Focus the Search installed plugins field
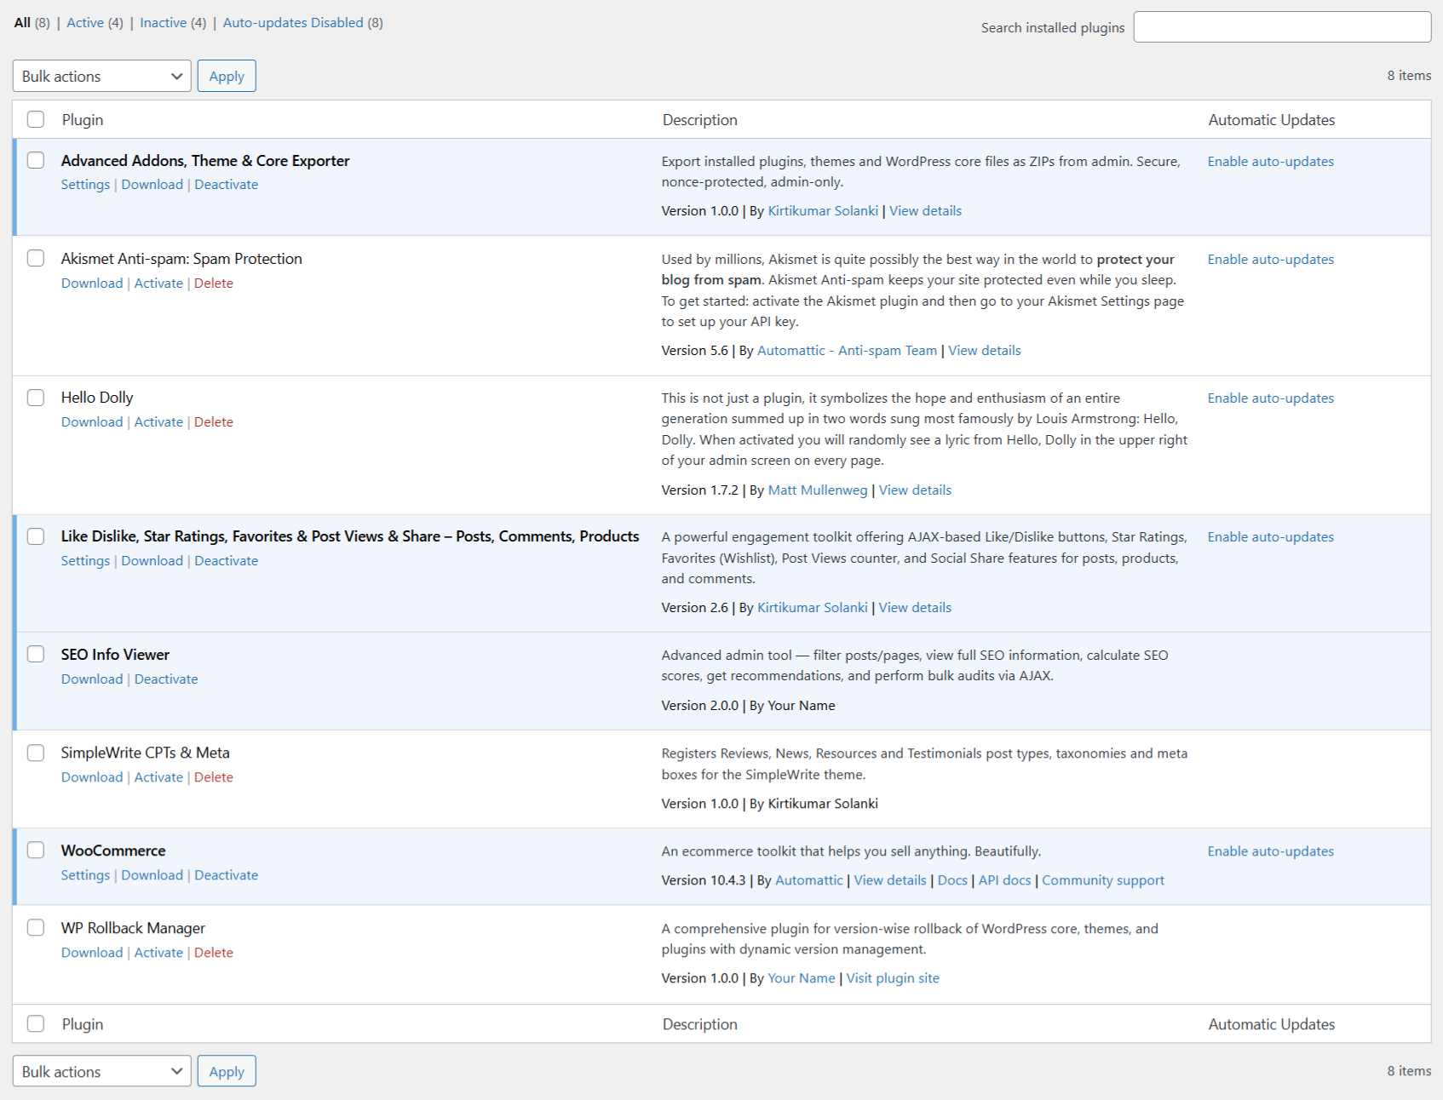1443x1100 pixels. coord(1282,27)
